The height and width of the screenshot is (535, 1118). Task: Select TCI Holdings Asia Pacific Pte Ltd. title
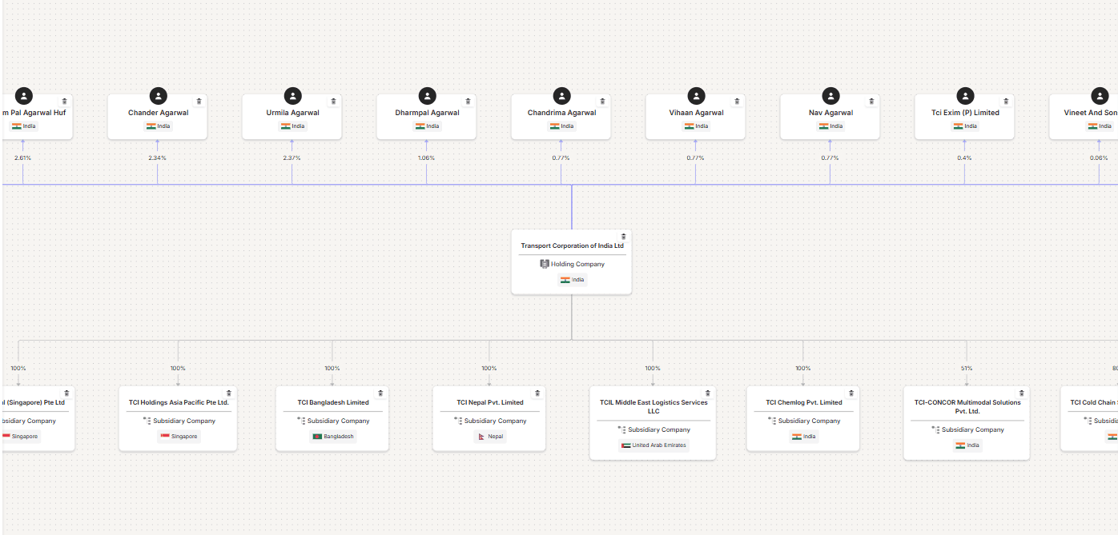point(179,402)
